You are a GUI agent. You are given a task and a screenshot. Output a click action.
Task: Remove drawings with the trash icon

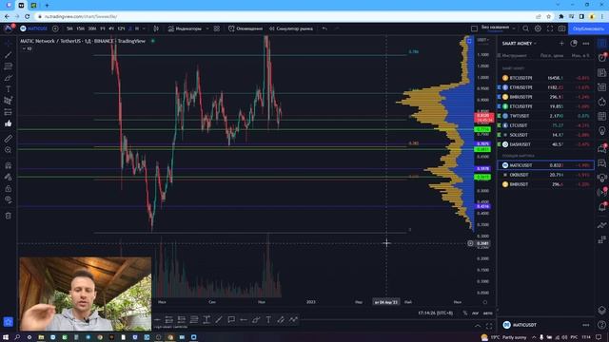(9, 216)
